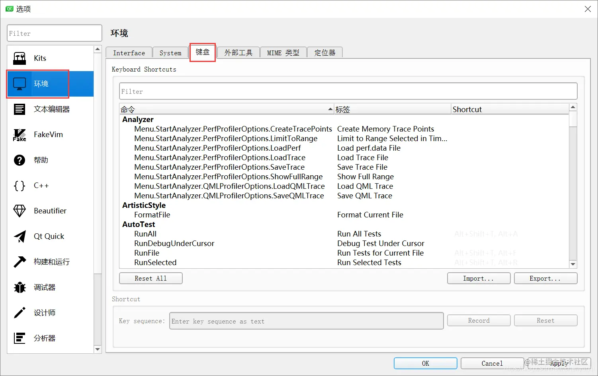The image size is (598, 376).
Task: Switch to the MIME 类型 tab
Action: point(283,53)
